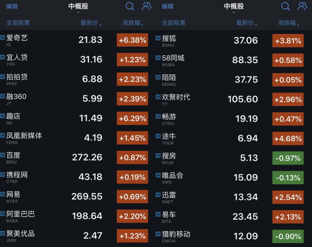Sort by 涨跌幅 in right panel
This screenshot has width=312, height=247.
click(x=288, y=23)
